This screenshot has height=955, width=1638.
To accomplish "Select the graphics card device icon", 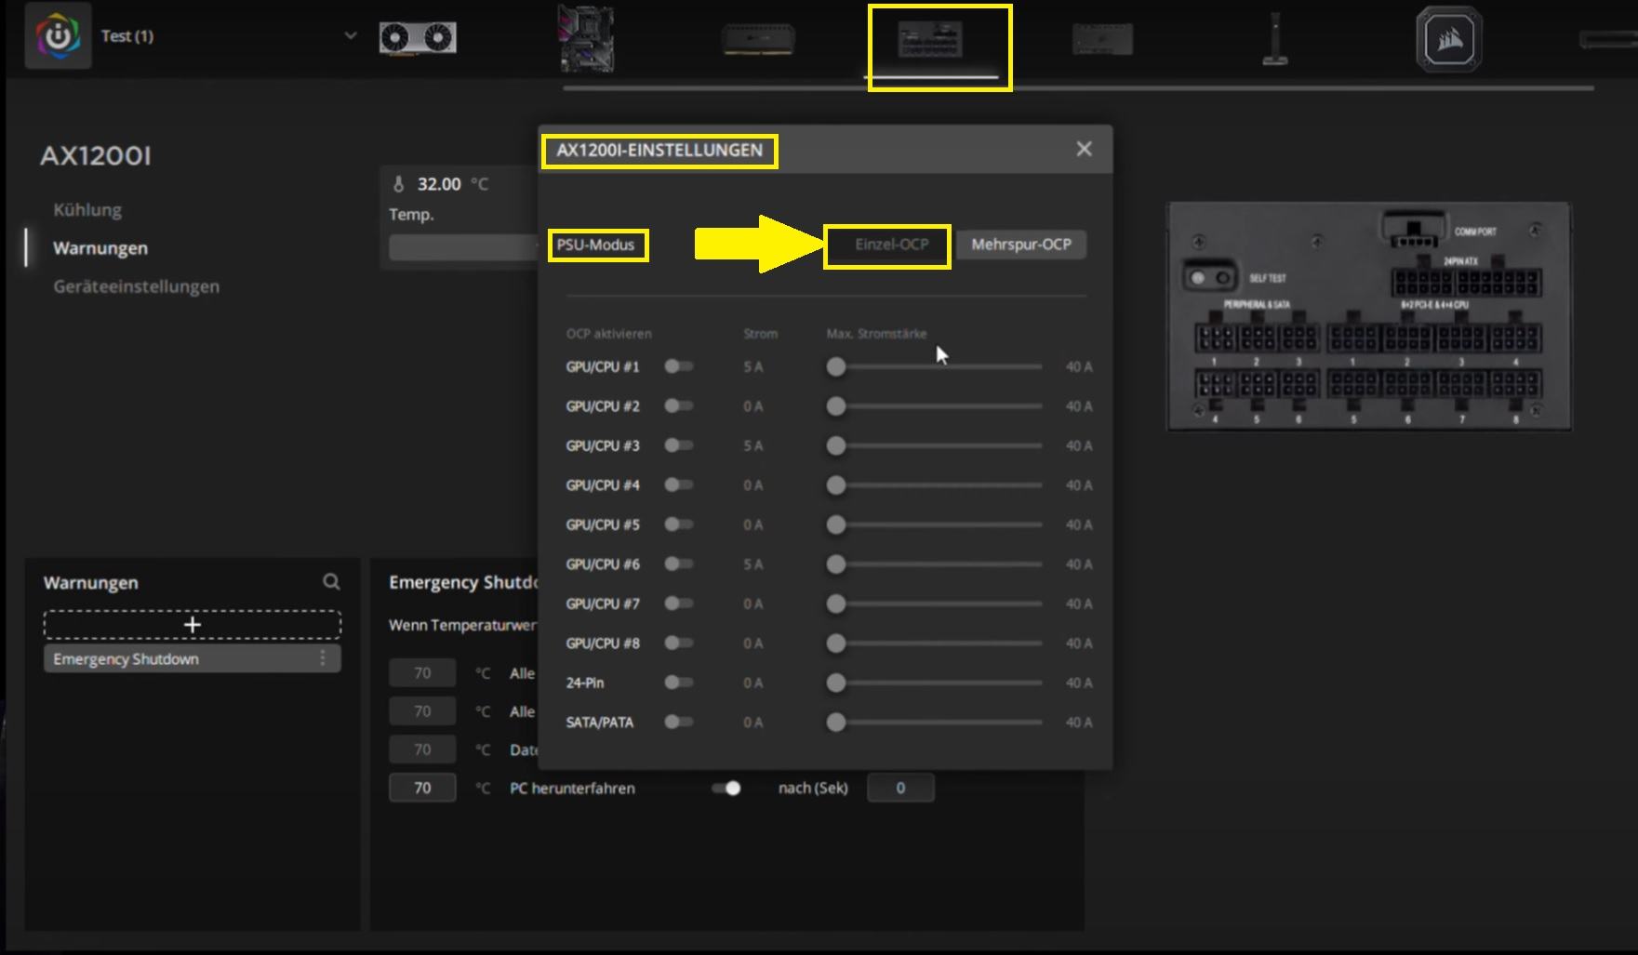I will pos(418,38).
